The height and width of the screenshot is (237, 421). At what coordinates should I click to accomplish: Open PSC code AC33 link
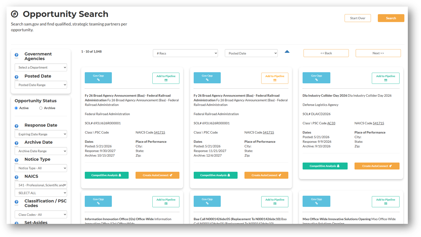(x=331, y=123)
